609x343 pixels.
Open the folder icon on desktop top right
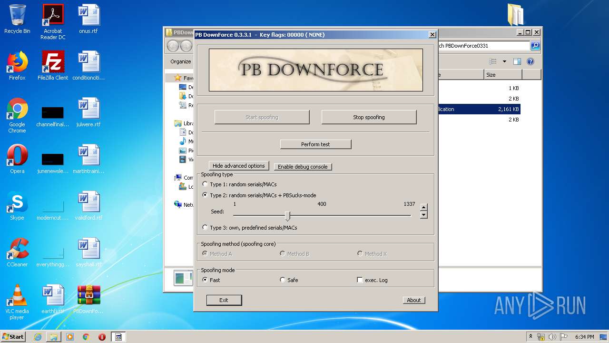[515, 14]
